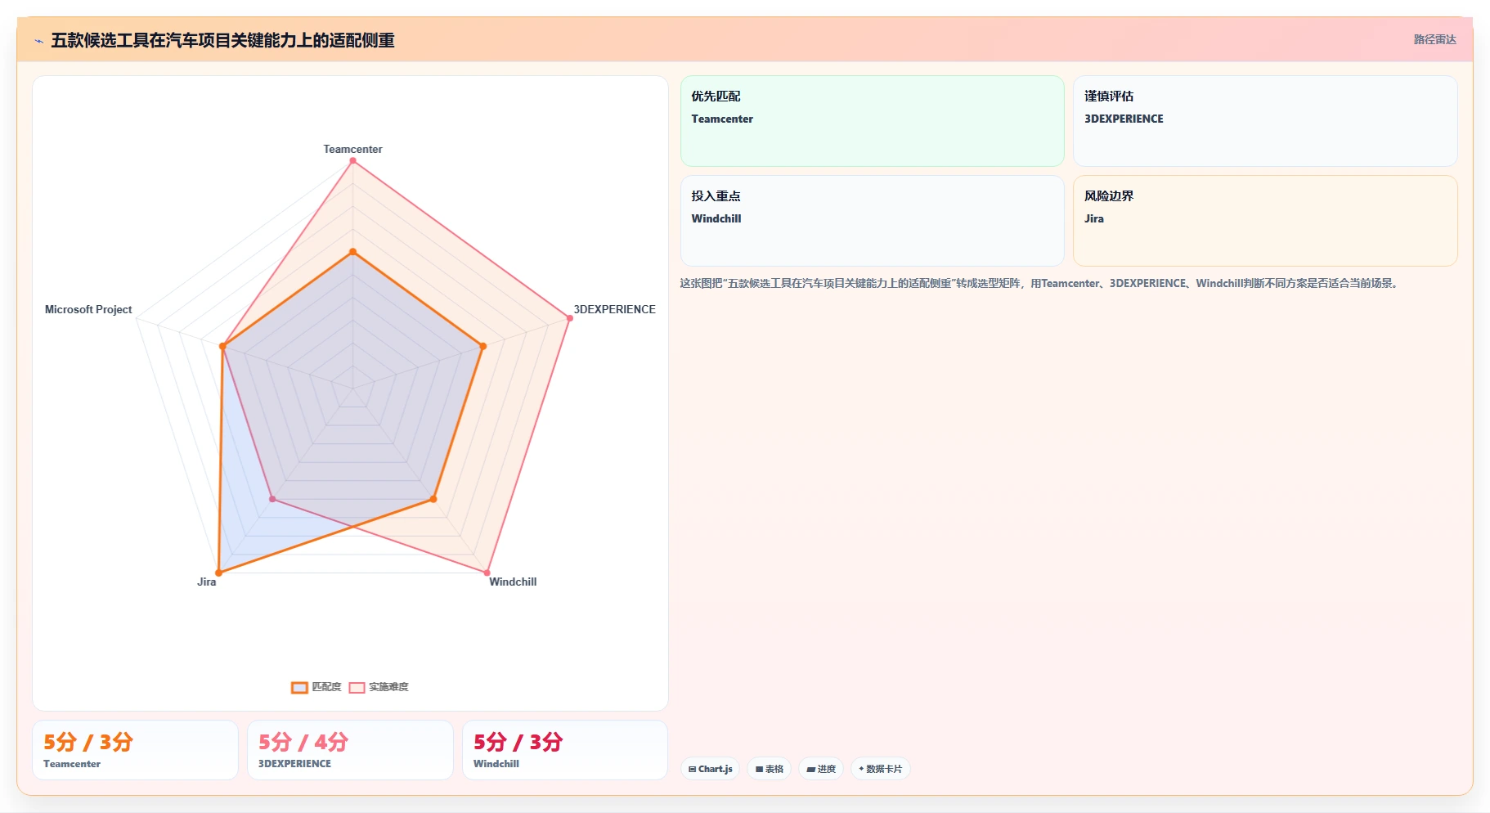Image resolution: width=1490 pixels, height=813 pixels.
Task: Click the 表格 tag chip
Action: [x=770, y=769]
